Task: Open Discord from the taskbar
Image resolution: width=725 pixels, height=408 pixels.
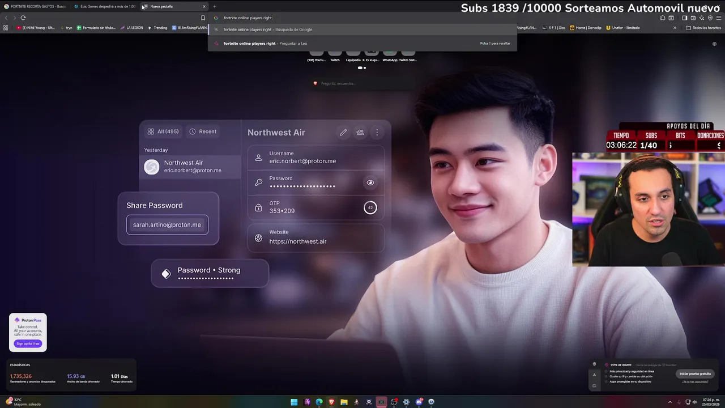Action: [x=419, y=402]
